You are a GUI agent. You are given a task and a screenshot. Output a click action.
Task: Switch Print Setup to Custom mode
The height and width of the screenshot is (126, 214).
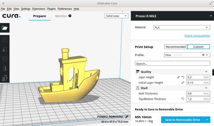[x=198, y=47]
